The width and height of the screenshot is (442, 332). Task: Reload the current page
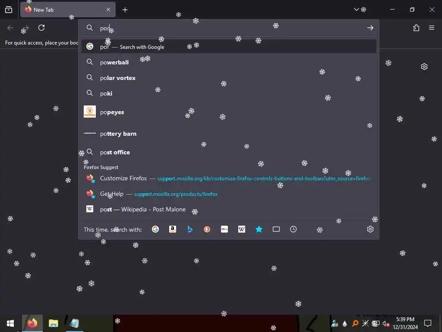(x=41, y=28)
